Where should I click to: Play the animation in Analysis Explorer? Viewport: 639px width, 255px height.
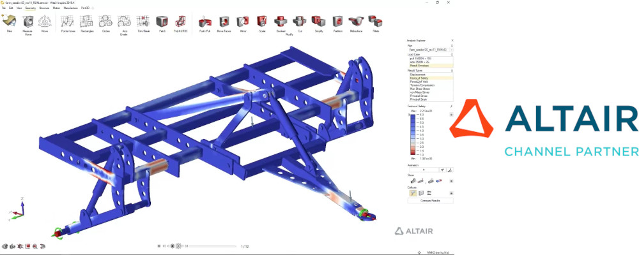(x=424, y=170)
